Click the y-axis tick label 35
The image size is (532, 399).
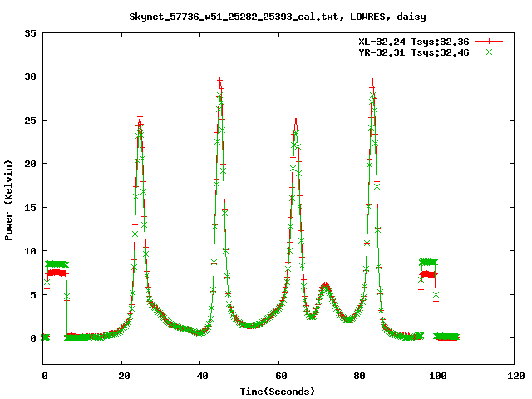coord(30,33)
